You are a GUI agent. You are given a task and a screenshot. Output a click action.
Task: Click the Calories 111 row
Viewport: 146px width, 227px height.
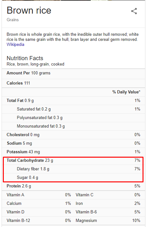tap(73, 83)
